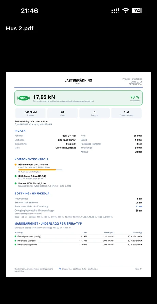The image size is (157, 304).
Task: Tap the LASTBERÄKNING heading
Action: tap(78, 80)
